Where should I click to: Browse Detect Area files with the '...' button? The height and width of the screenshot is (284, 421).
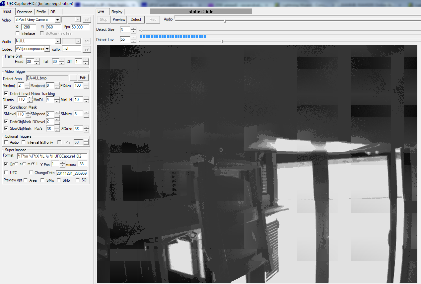point(73,77)
